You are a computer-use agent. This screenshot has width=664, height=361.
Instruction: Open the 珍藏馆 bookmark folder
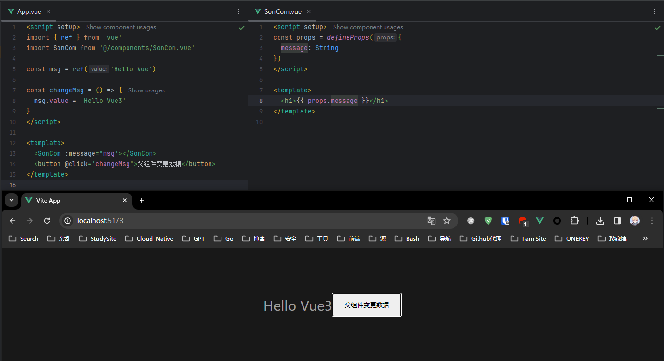[612, 238]
